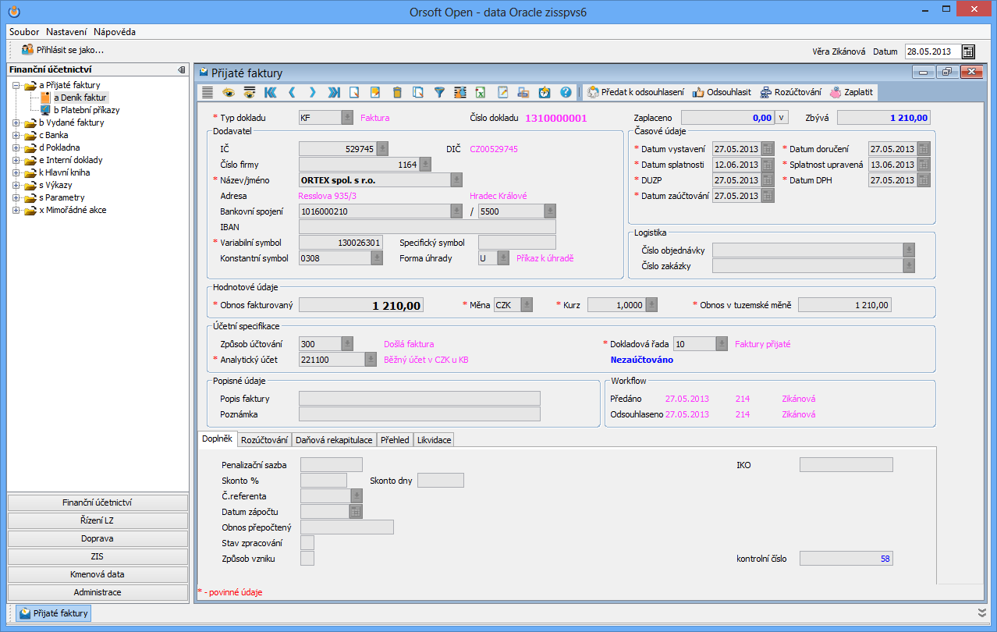This screenshot has height=632, width=997.
Task: Expand the b Vydané faktury tree node
Action: 16,122
